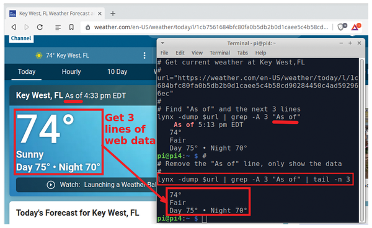The width and height of the screenshot is (372, 228).
Task: Minimize the terminal window
Action: pos(341,43)
